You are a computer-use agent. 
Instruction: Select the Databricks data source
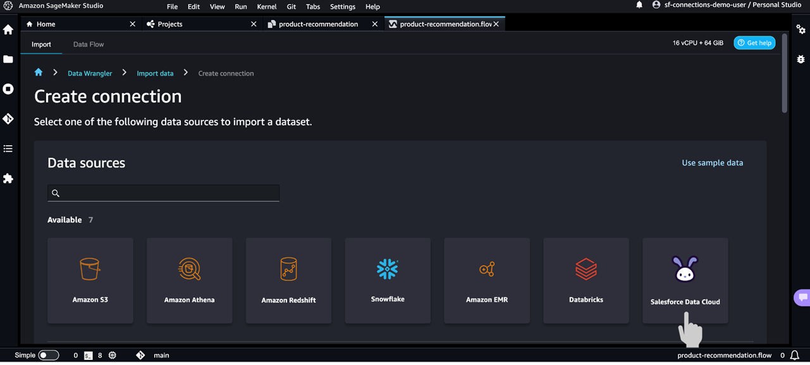[586, 280]
